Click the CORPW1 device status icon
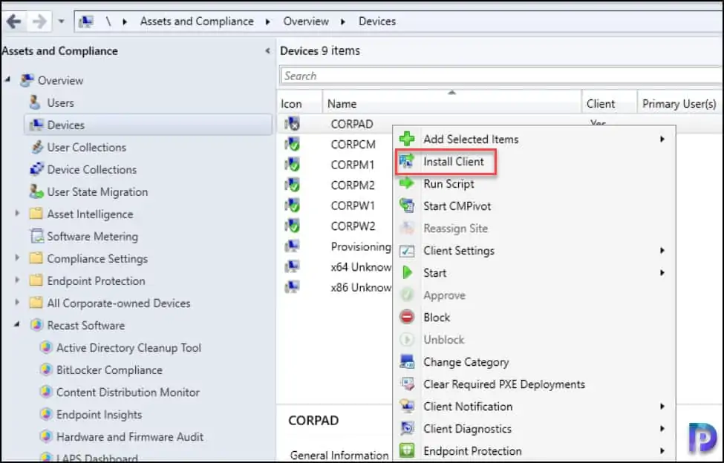The height and width of the screenshot is (463, 724). [292, 206]
